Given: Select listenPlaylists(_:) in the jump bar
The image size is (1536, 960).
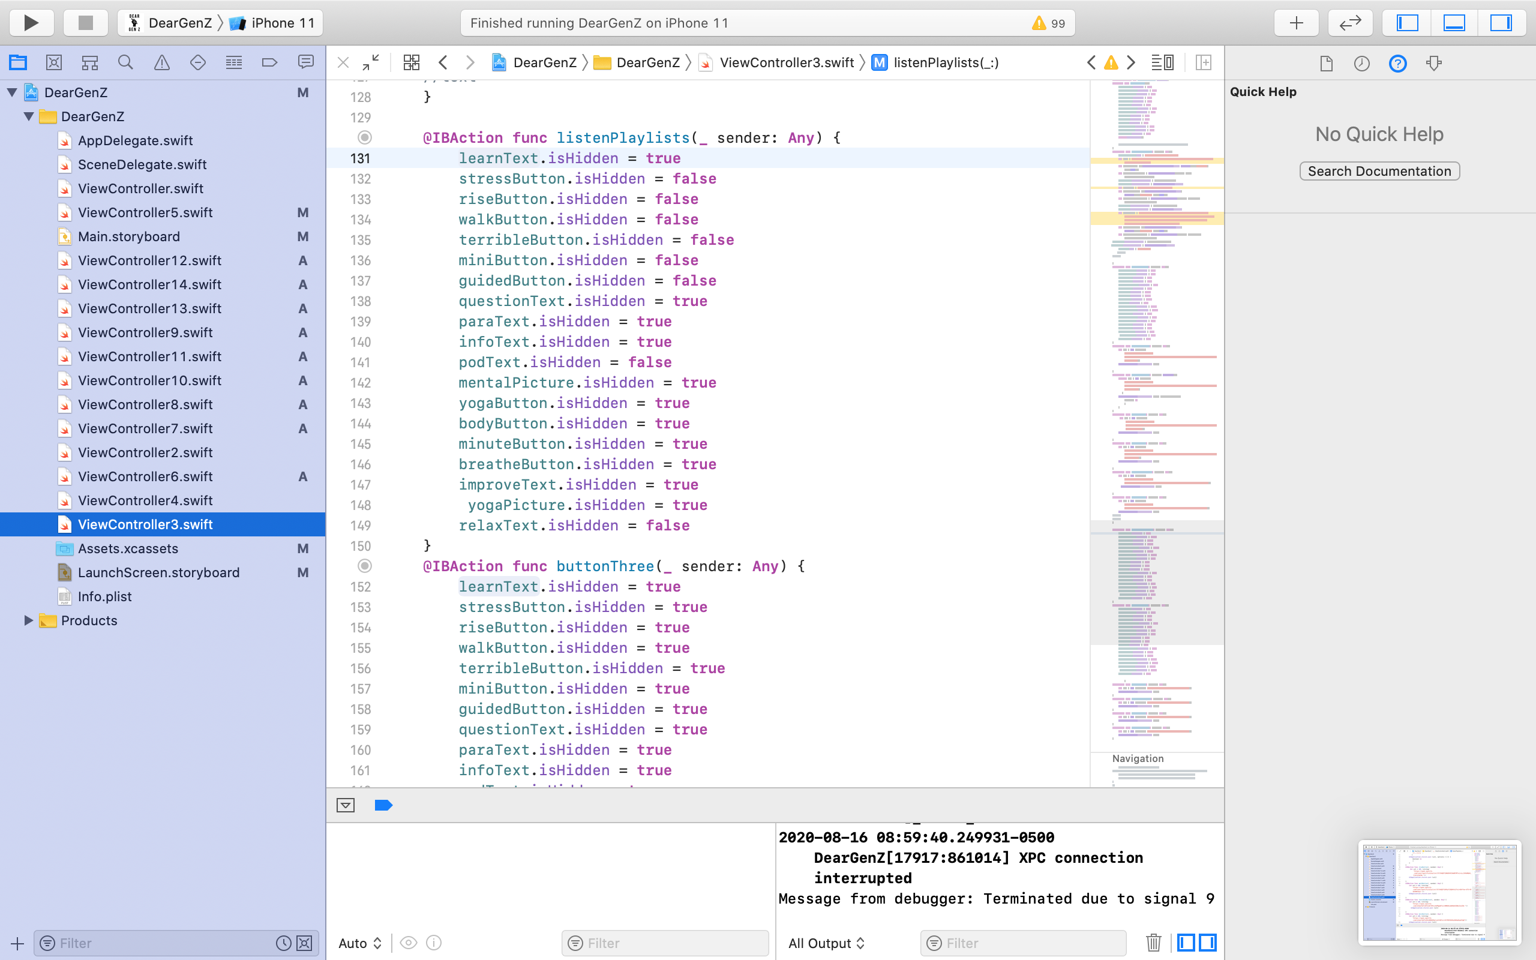Looking at the screenshot, I should 945,62.
